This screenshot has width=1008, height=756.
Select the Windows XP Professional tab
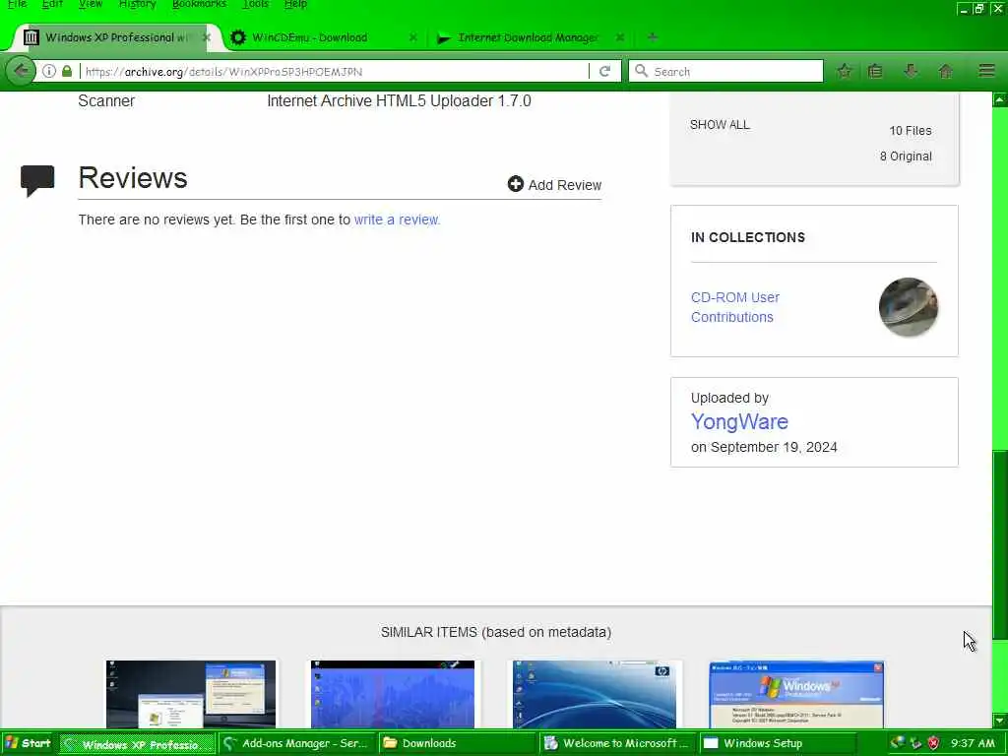click(116, 37)
